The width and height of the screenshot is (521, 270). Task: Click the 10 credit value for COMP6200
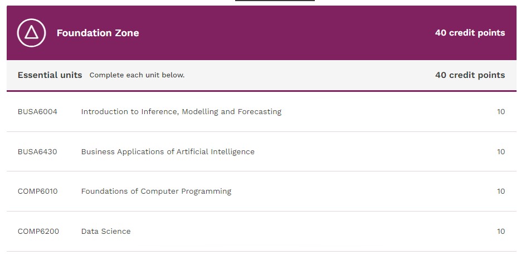pos(501,232)
